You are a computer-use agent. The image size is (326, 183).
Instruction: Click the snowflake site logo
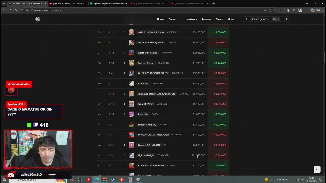[x=38, y=19]
